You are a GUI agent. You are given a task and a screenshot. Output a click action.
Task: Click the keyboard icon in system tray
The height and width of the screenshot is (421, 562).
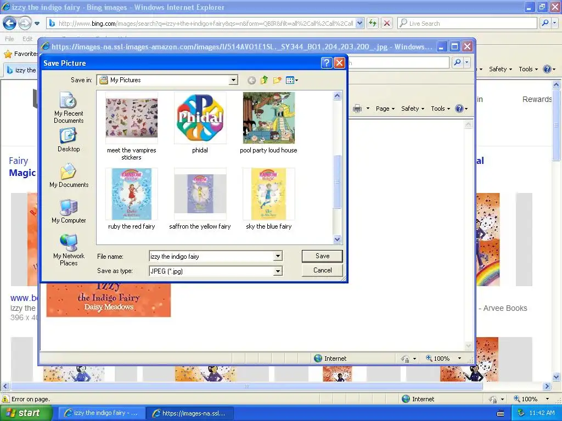point(501,413)
